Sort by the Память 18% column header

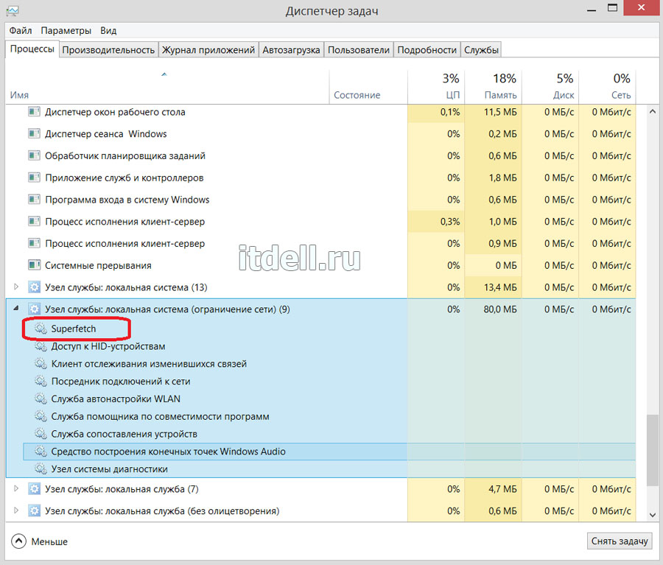pos(493,87)
